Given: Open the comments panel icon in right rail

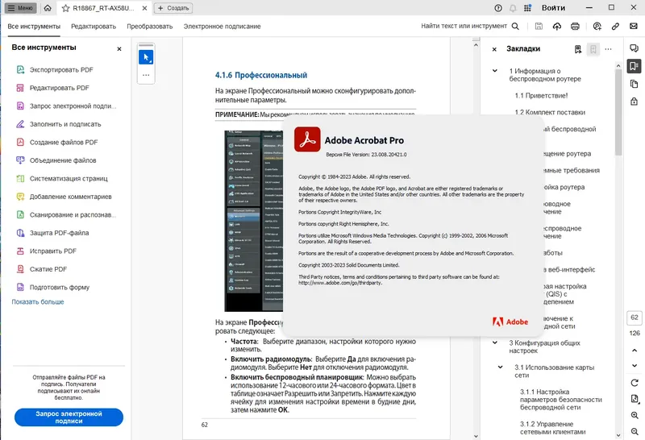Looking at the screenshot, I should [634, 48].
